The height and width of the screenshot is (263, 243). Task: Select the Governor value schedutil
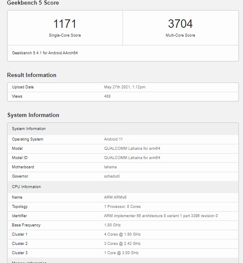tap(112, 176)
